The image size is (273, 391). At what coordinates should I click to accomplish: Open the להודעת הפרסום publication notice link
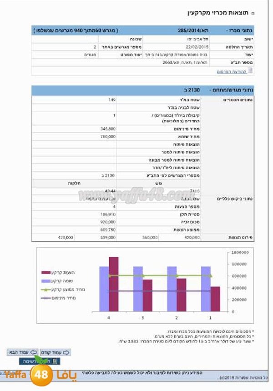click(232, 72)
